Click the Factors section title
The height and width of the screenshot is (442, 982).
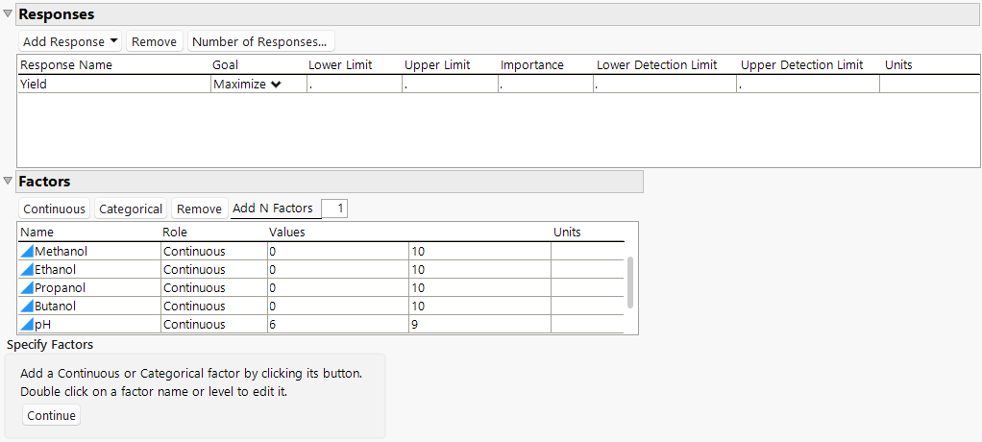click(44, 182)
